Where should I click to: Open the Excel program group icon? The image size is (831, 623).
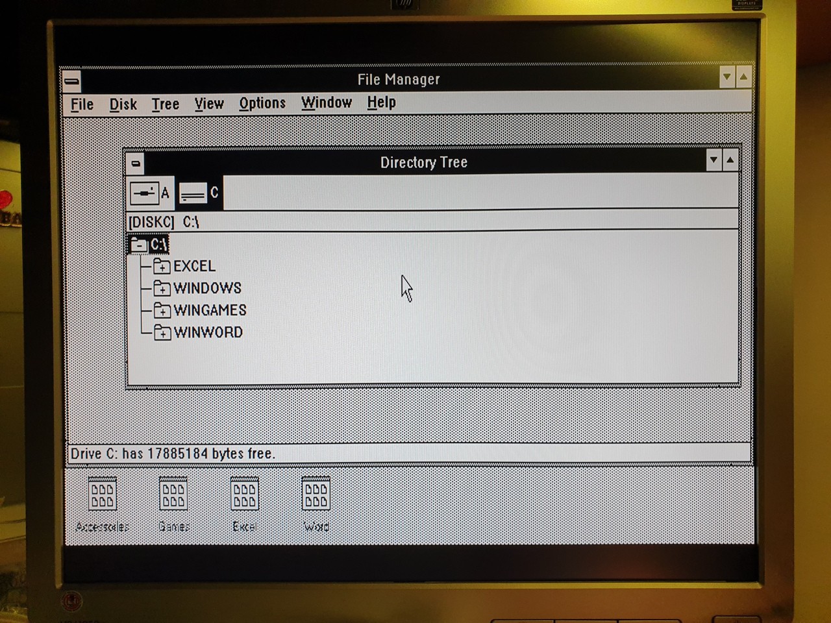[x=244, y=494]
